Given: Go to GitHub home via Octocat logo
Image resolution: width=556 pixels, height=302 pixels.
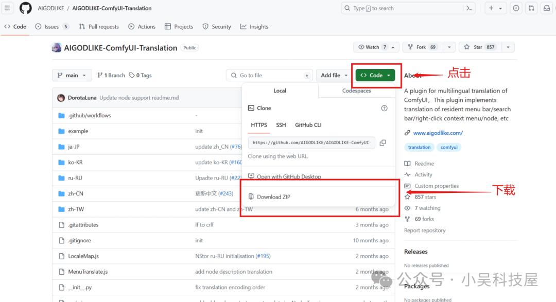Looking at the screenshot, I should (x=25, y=8).
